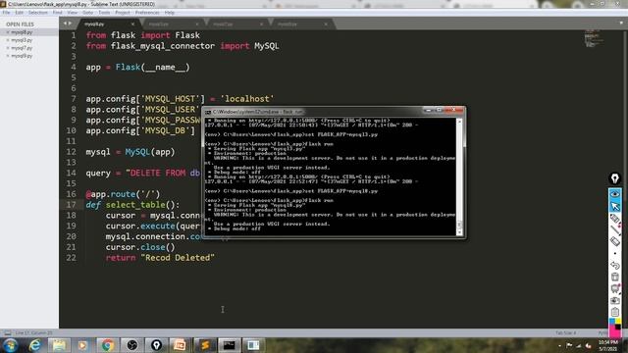Select the eraser tool in annotation toolbar

click(x=615, y=241)
